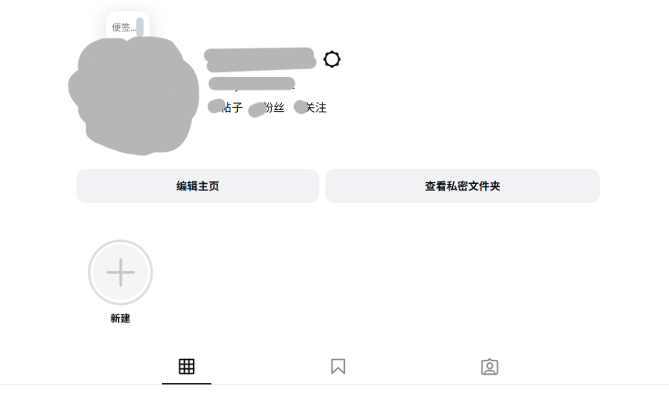Click the blurred number before 关注
Viewport: 669px width, 414px height.
301,107
